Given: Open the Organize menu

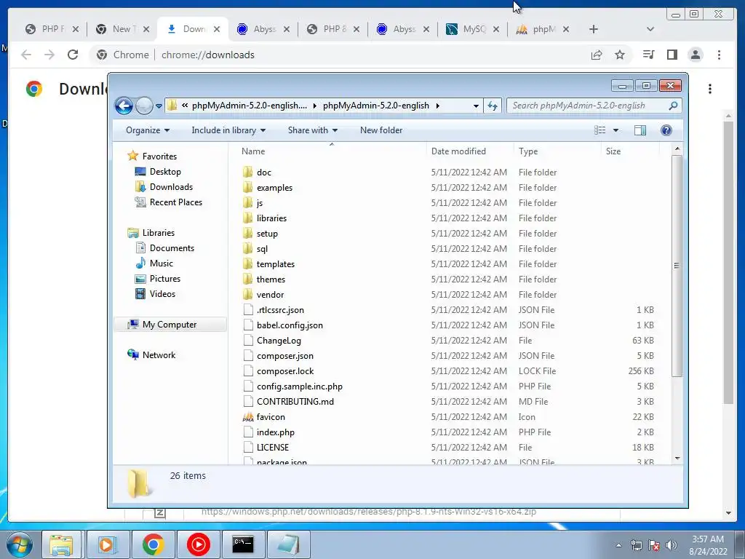Looking at the screenshot, I should coord(147,130).
